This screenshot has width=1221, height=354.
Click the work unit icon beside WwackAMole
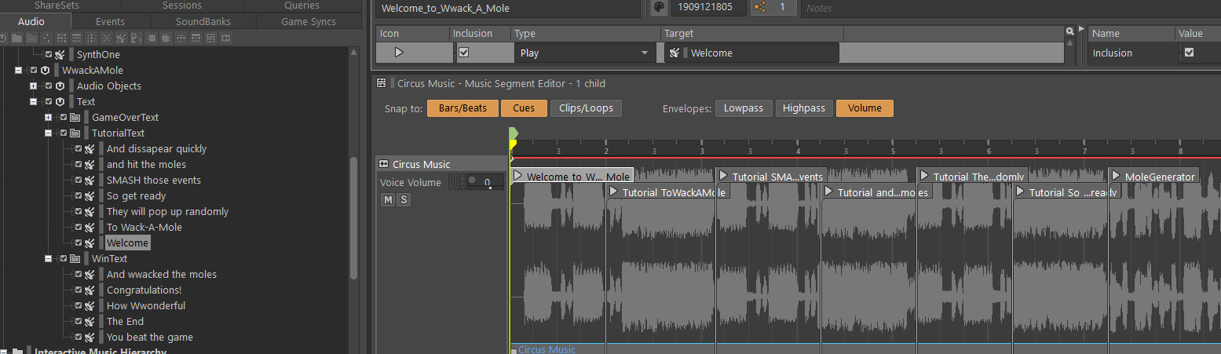tap(45, 71)
